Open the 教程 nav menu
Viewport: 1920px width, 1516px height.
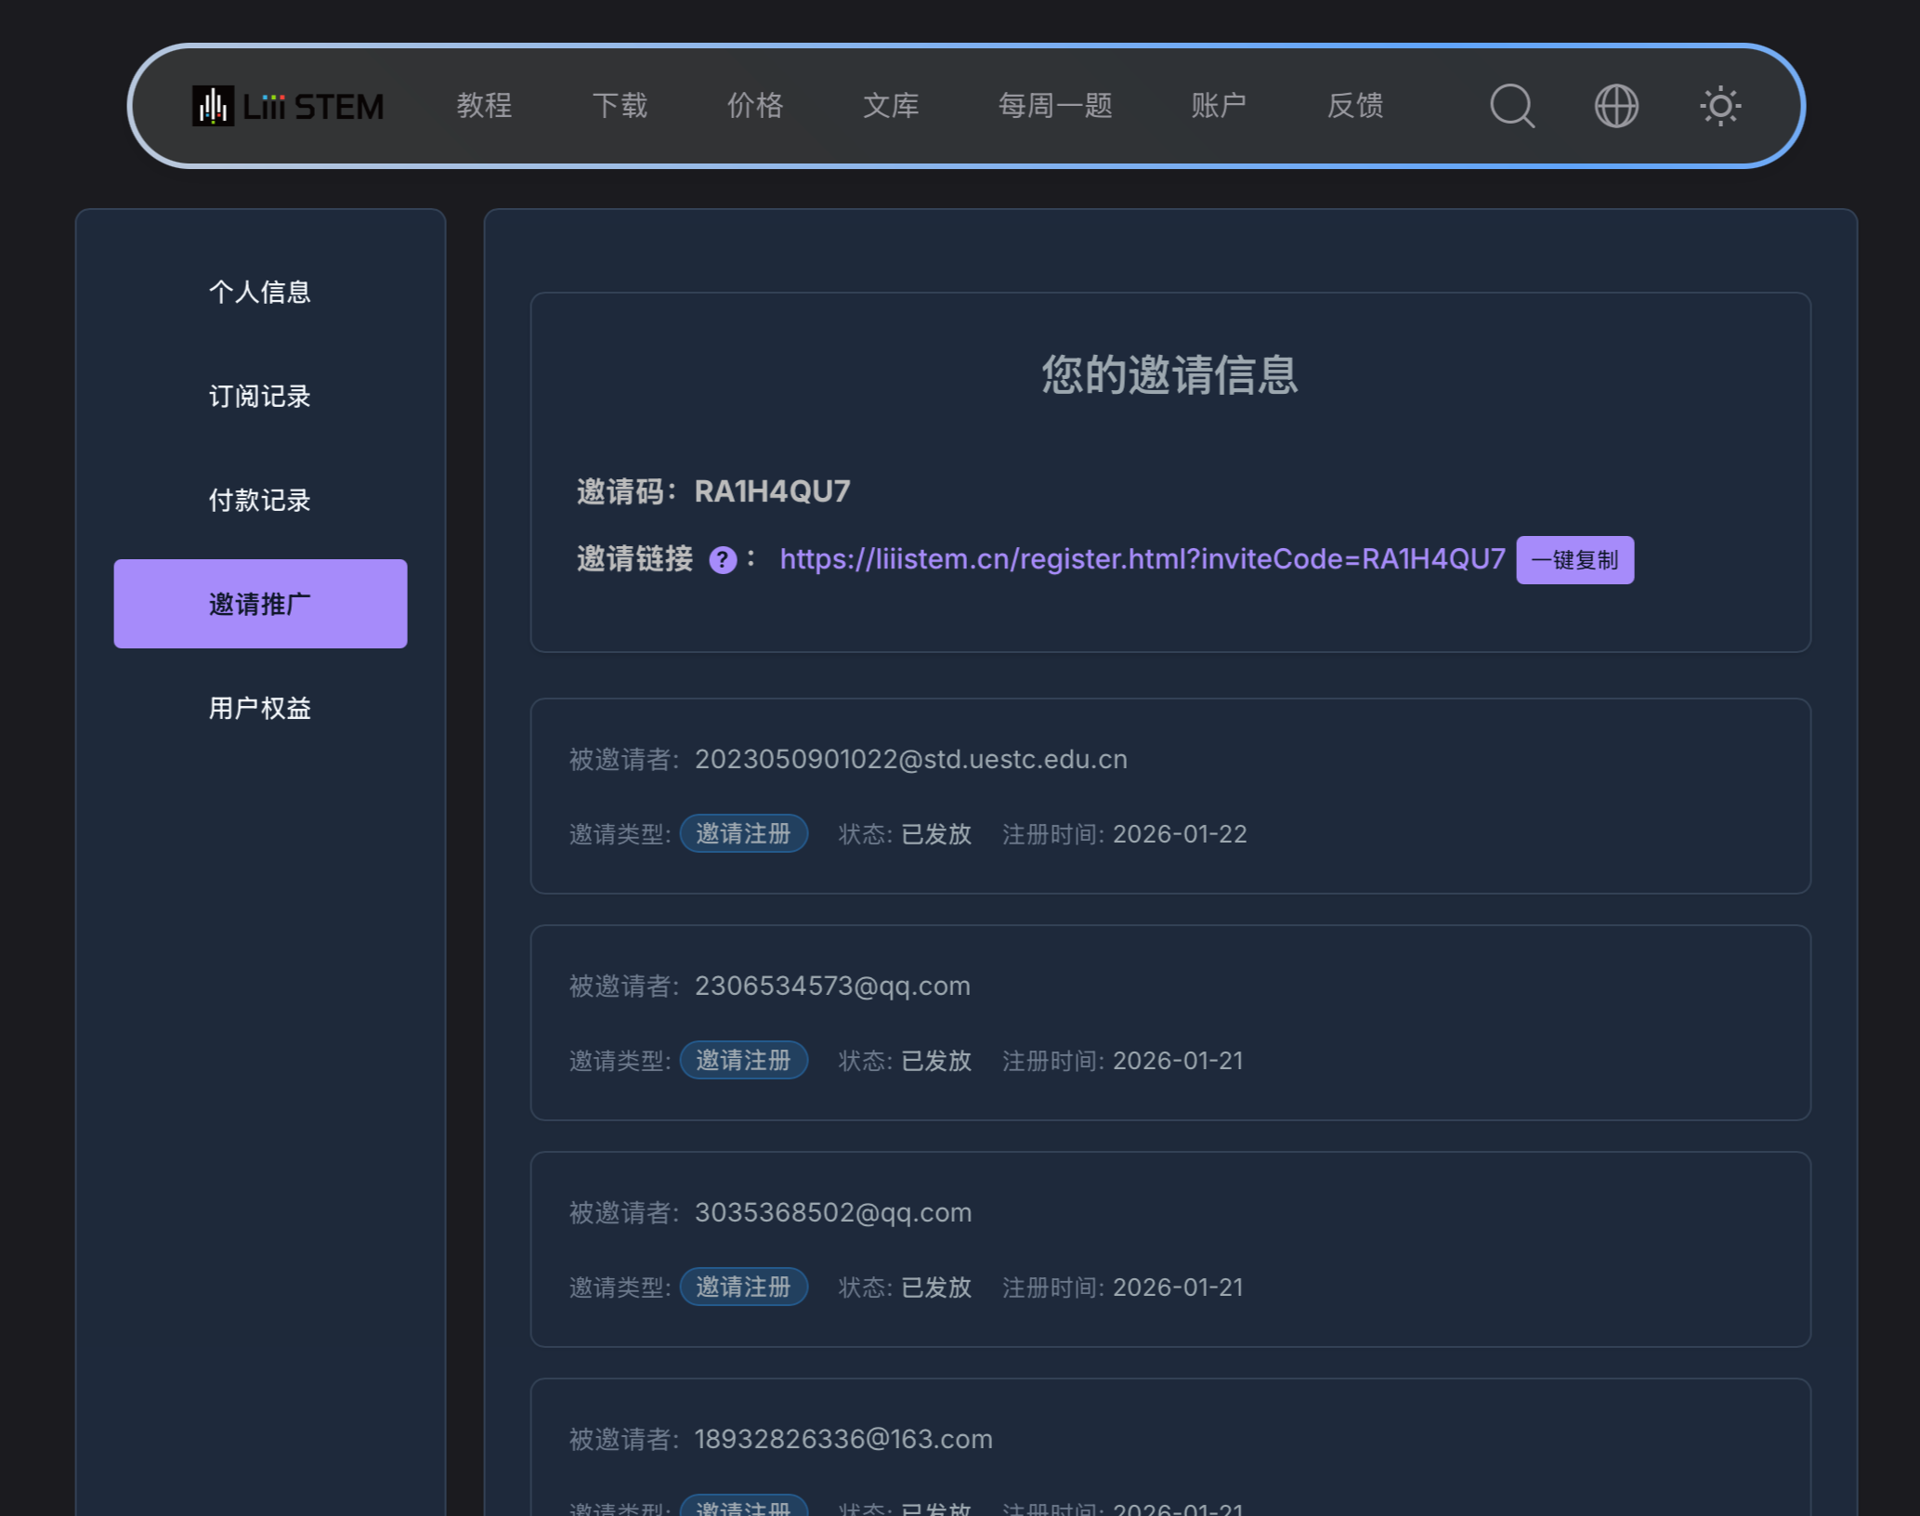click(484, 106)
